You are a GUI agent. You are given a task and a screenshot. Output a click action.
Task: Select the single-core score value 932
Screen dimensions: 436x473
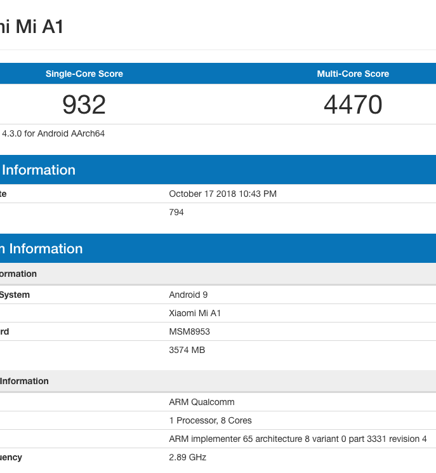coord(84,105)
